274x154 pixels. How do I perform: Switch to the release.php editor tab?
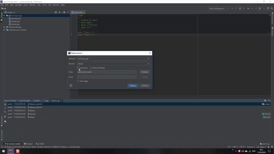[78, 12]
